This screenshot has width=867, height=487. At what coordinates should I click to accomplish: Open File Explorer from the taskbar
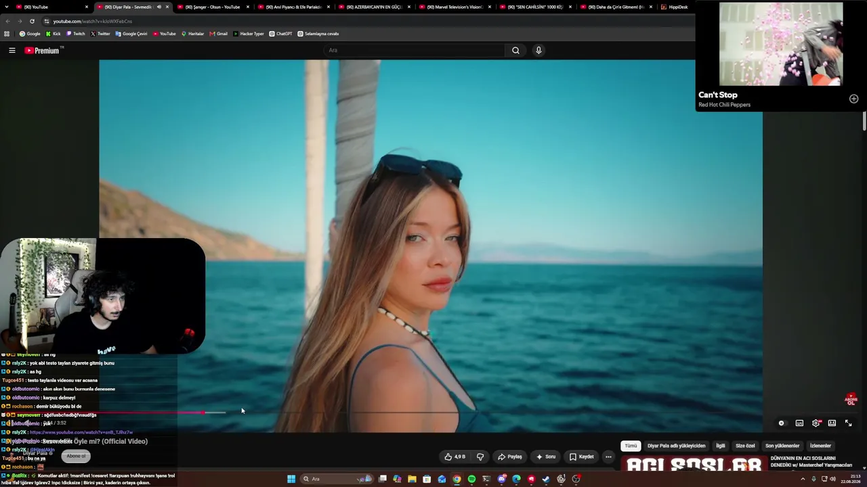click(412, 479)
